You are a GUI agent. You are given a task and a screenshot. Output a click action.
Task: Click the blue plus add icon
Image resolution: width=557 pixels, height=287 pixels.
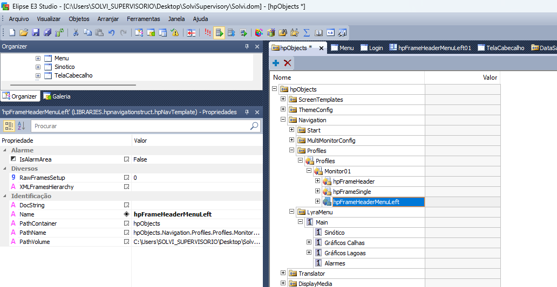coord(276,63)
